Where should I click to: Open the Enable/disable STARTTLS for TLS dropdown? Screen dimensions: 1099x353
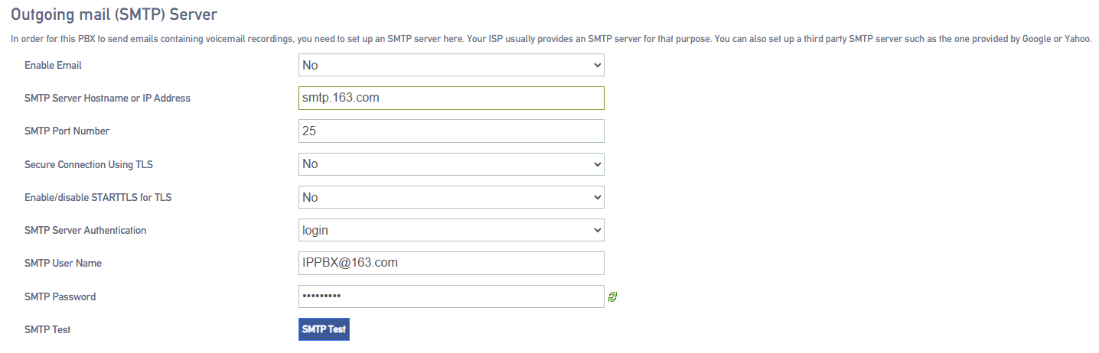tap(452, 197)
